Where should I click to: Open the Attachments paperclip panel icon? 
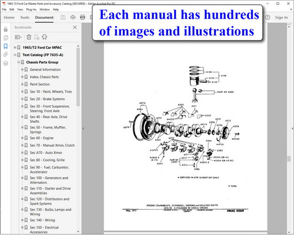click(6, 55)
